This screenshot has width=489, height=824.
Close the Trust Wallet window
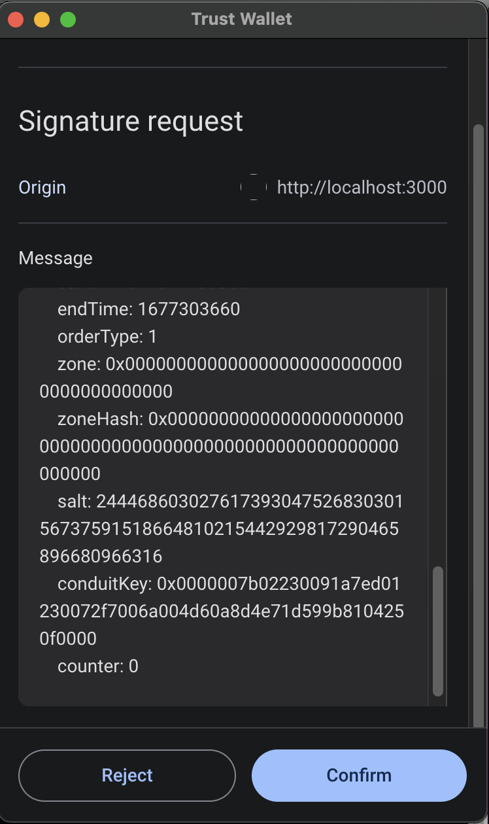pyautogui.click(x=16, y=19)
